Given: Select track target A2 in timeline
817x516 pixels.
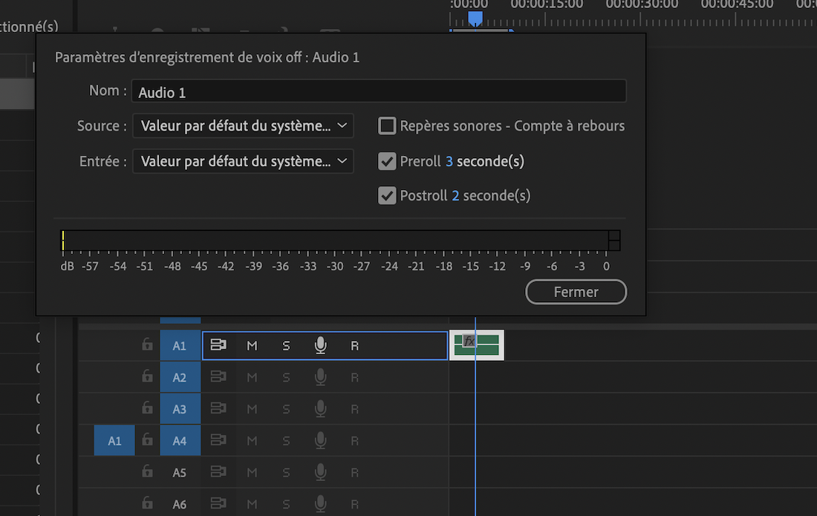Looking at the screenshot, I should coord(180,377).
